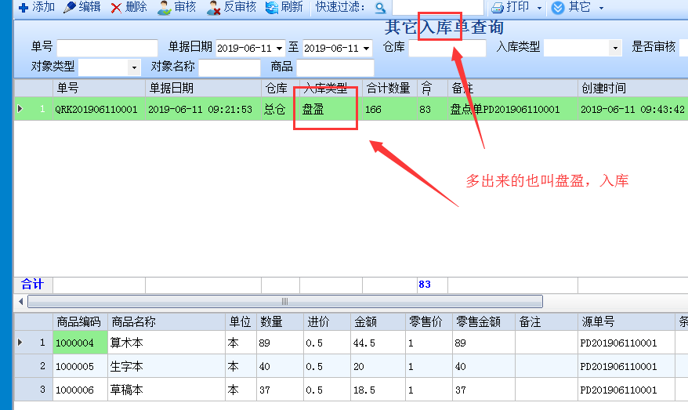Click date cell 2019-06-11 09:21:53
The width and height of the screenshot is (688, 410).
point(203,109)
